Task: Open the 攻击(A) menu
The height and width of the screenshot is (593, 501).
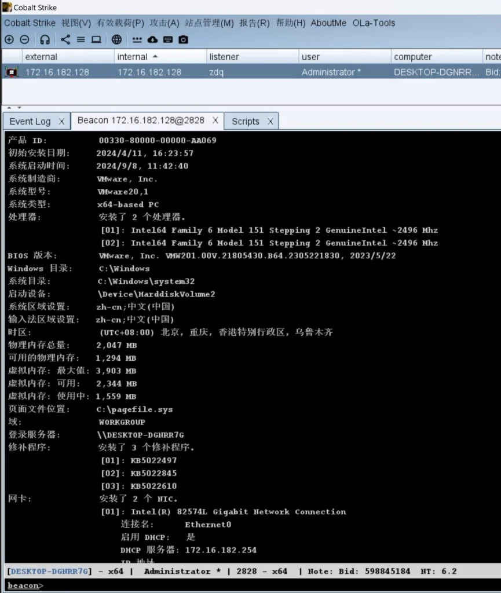Action: tap(164, 23)
